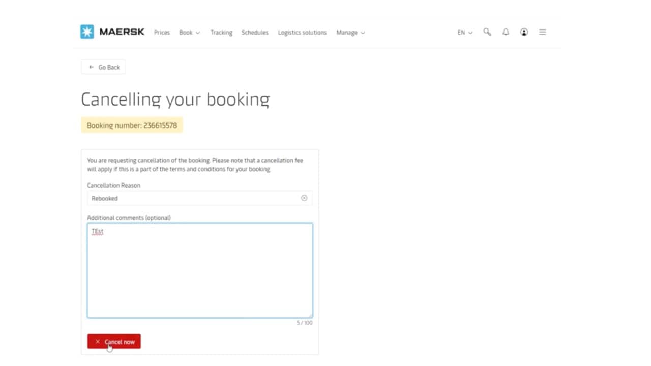The width and height of the screenshot is (651, 366).
Task: Open the hamburger menu icon
Action: (543, 32)
